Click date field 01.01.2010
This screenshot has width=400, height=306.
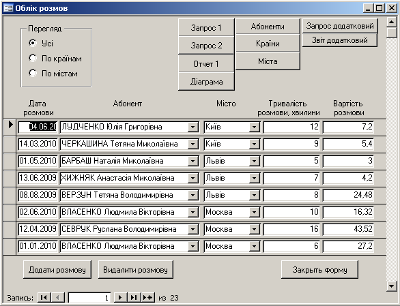[38, 246]
